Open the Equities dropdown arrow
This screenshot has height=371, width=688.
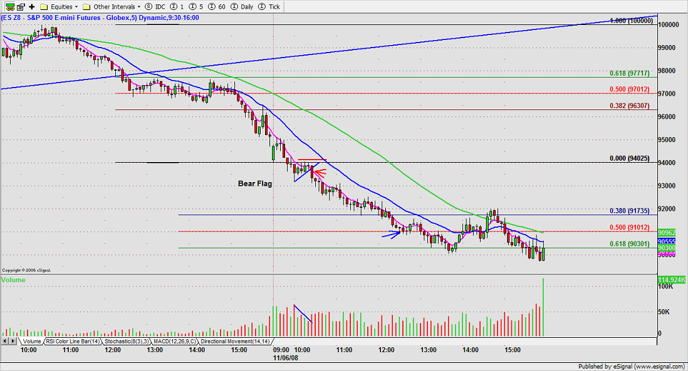76,7
